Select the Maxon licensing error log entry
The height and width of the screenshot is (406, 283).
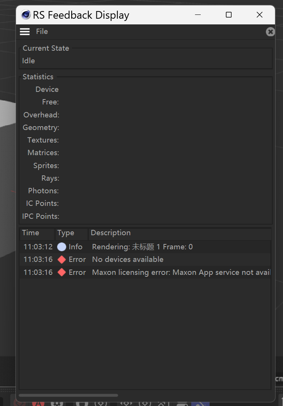coord(152,272)
